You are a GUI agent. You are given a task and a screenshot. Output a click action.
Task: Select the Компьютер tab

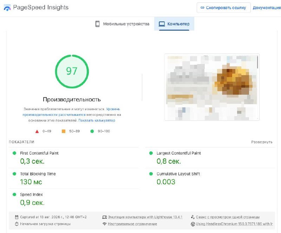tap(174, 24)
